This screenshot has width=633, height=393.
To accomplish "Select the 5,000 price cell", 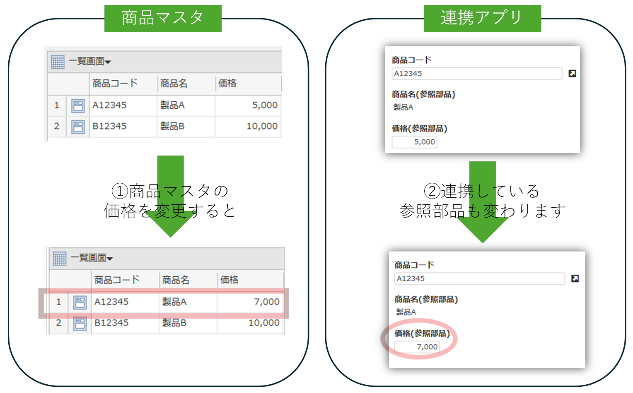I will (x=248, y=105).
